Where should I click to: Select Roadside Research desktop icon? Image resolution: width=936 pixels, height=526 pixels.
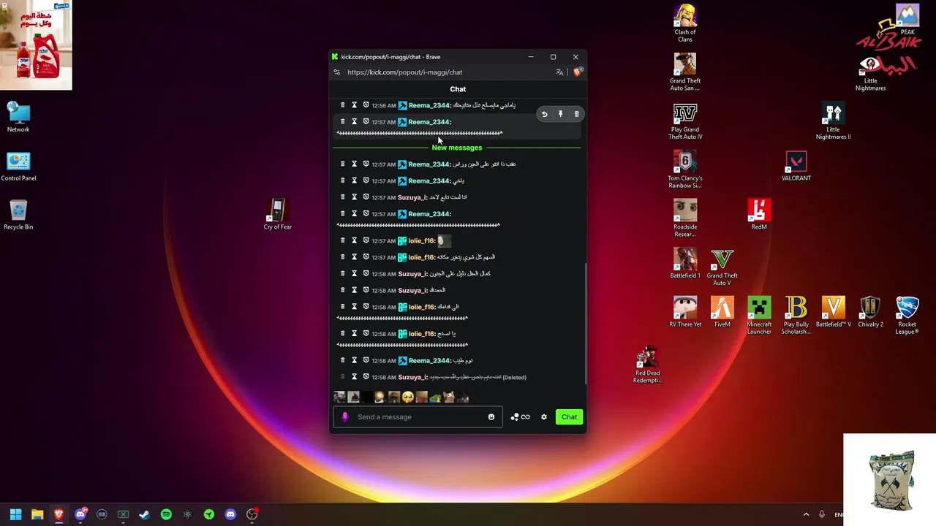[685, 218]
